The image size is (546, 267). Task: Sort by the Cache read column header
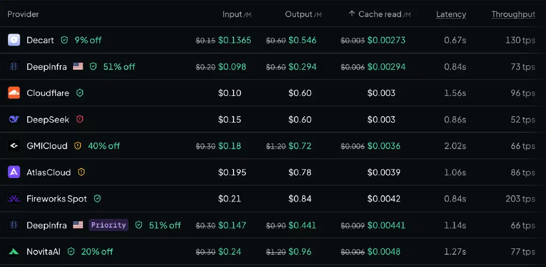click(380, 14)
